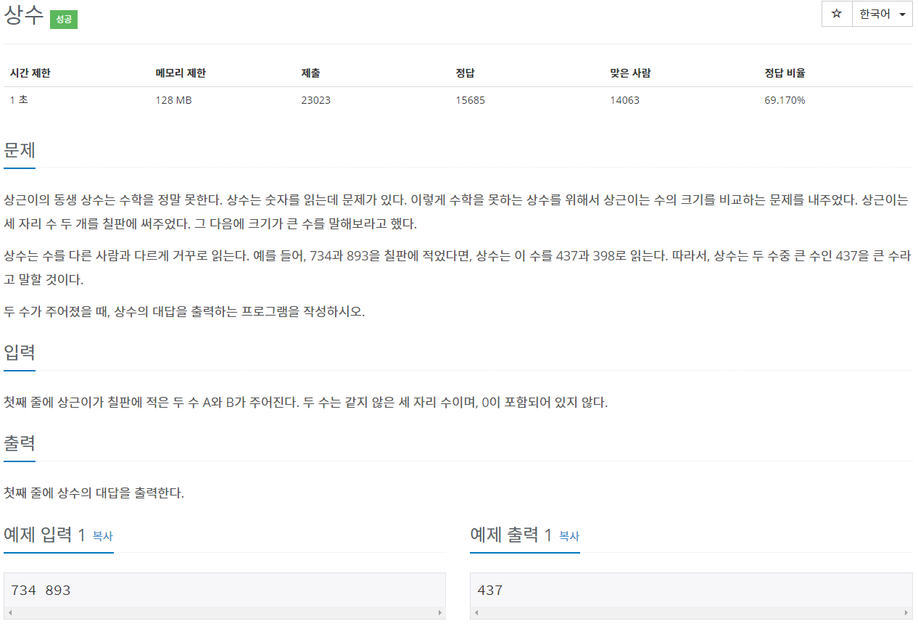918x629 pixels.
Task: Click right arrow of example input scrollbar
Action: (440, 613)
